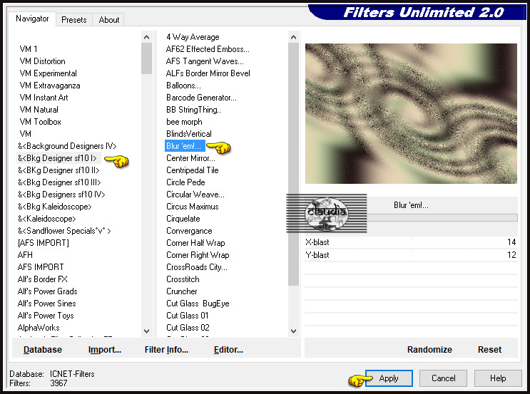Adjust the X-blast slider
Screen dimensions: 530x394
point(411,242)
